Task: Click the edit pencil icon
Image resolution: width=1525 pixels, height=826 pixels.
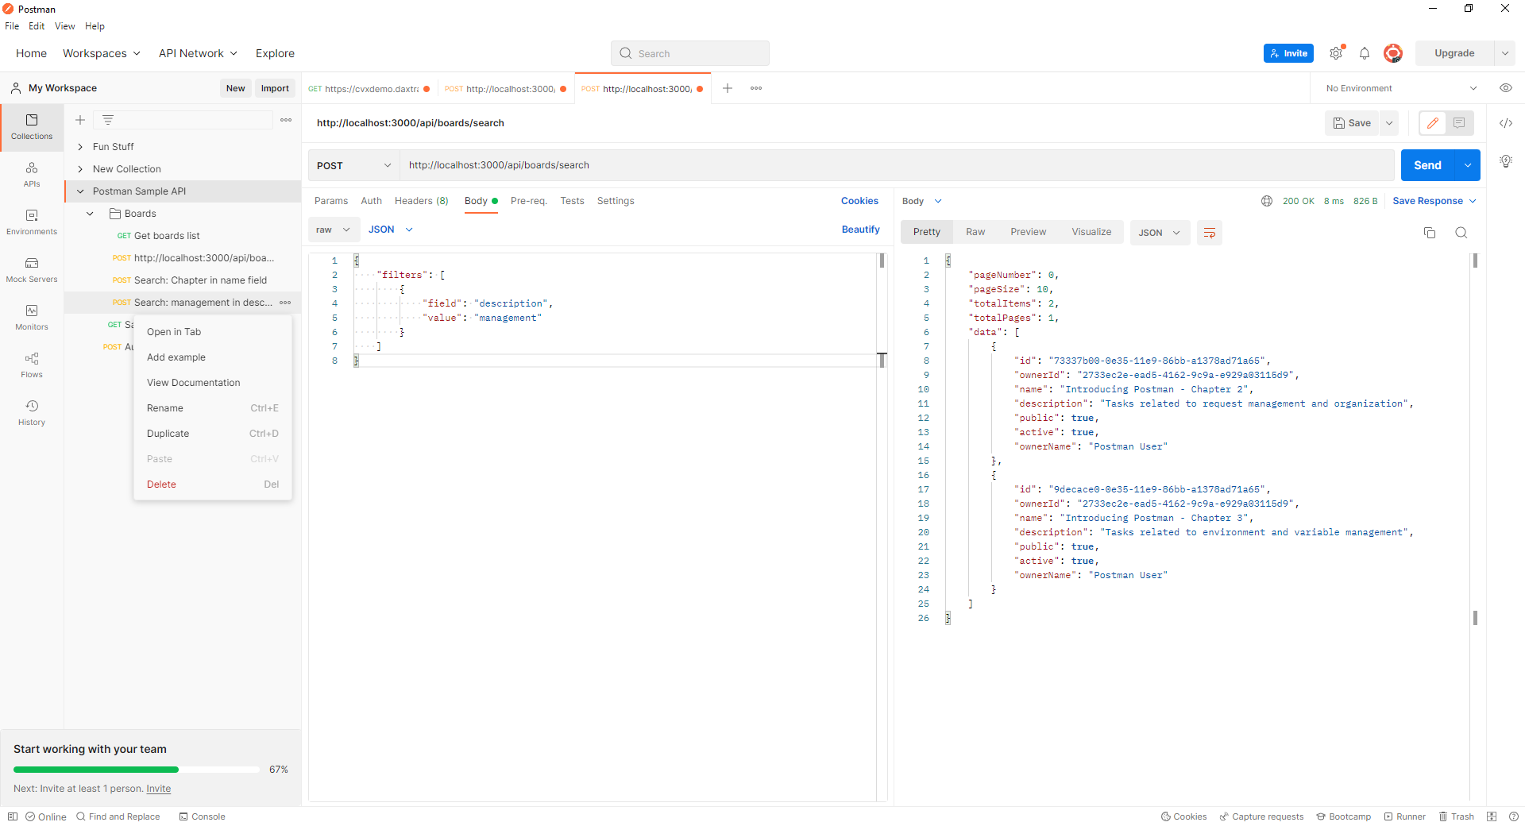Action: (x=1433, y=123)
